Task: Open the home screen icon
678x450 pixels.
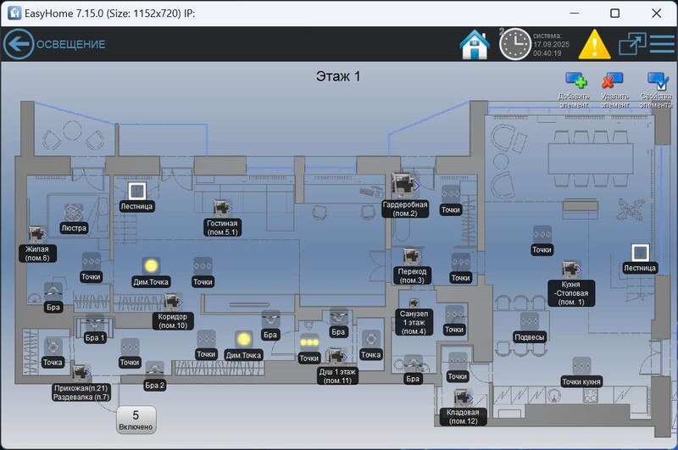Action: [475, 44]
